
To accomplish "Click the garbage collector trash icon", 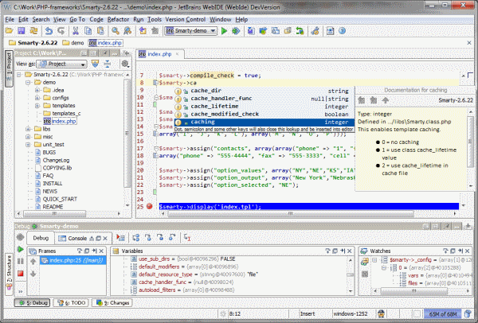I will 468,313.
